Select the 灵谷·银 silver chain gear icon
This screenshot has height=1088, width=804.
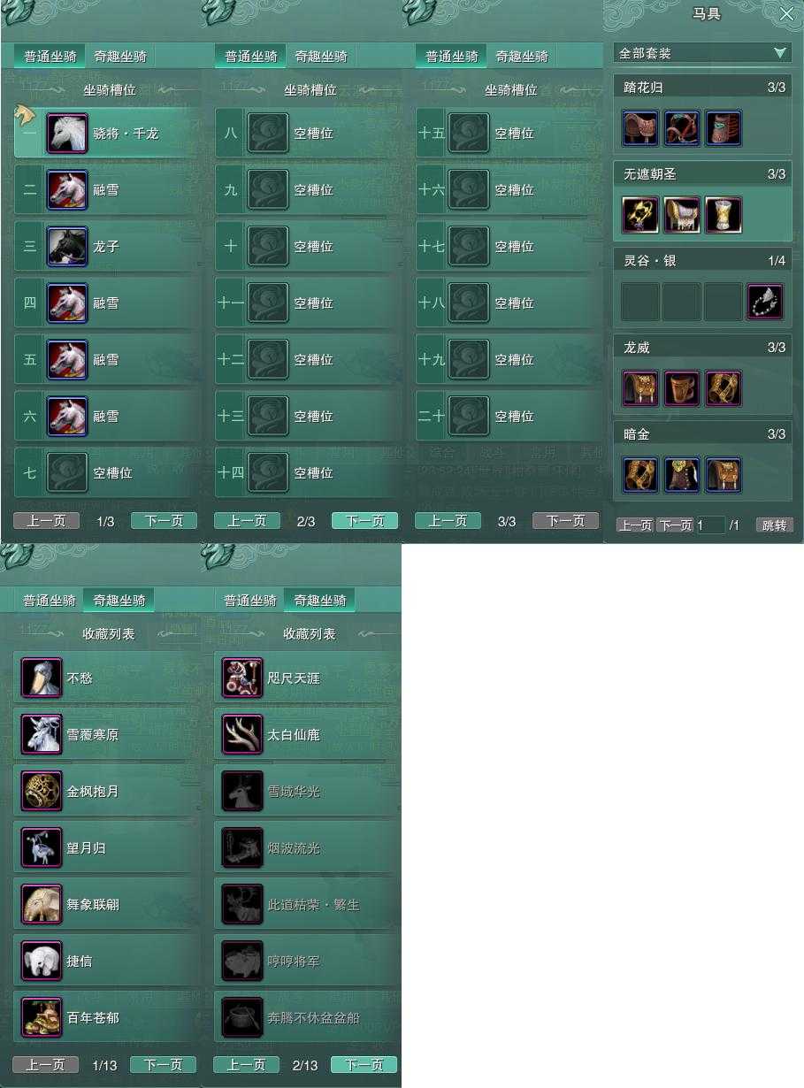click(764, 303)
